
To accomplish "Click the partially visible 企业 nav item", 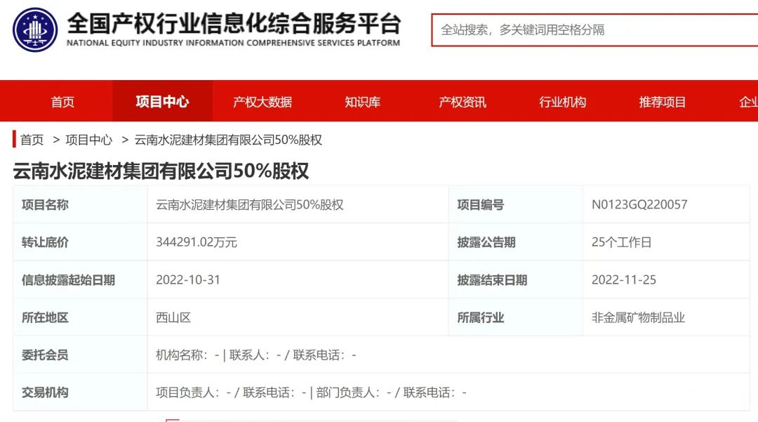I will 747,102.
